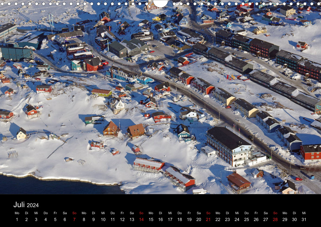Image resolution: width=321 pixels, height=227 pixels.
Task: Select day 4 in the calendar row
Action: pyautogui.click(x=45, y=220)
